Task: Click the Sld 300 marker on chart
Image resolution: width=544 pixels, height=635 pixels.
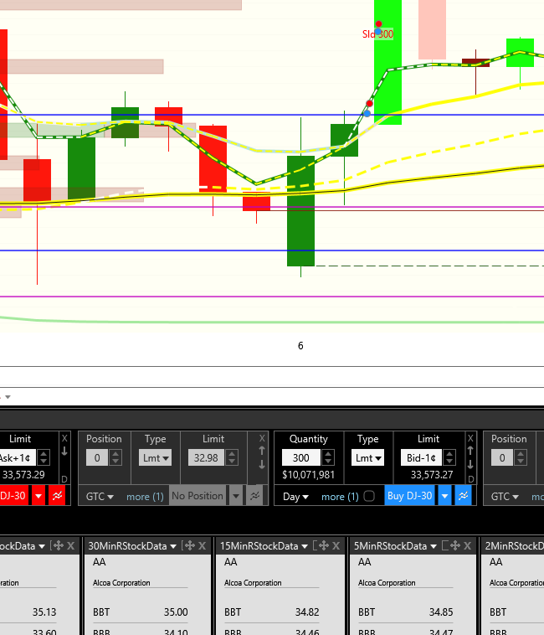Action: pyautogui.click(x=377, y=34)
